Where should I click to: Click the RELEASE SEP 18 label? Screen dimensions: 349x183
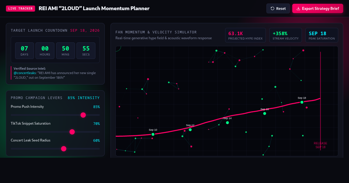coord(320,145)
